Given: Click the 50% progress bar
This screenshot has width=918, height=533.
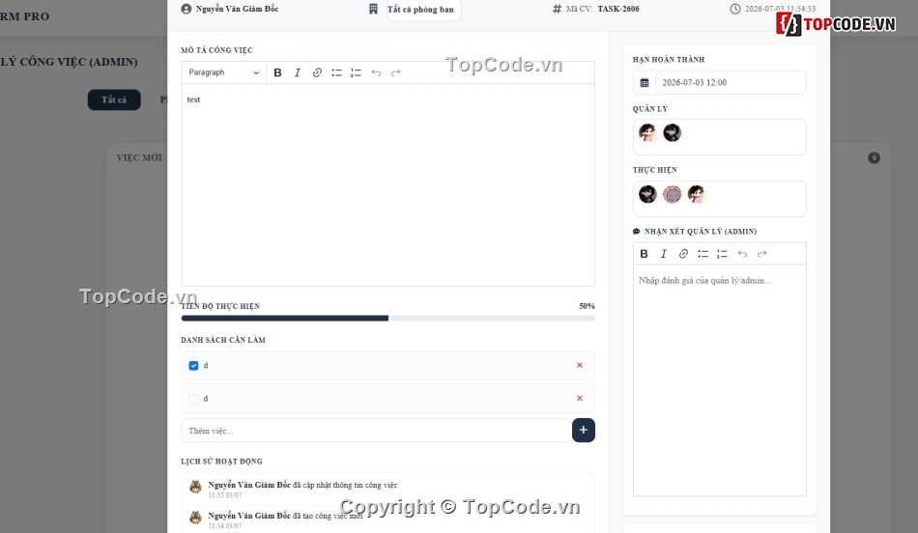Looking at the screenshot, I should click(388, 319).
